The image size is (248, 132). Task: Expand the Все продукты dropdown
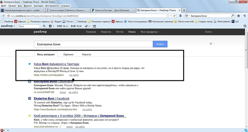pyautogui.click(x=150, y=32)
